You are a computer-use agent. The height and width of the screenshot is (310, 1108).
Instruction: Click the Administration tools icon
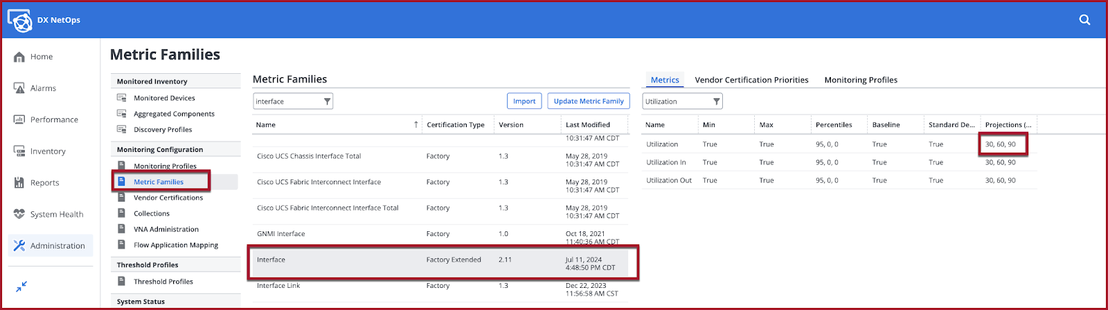pos(19,246)
